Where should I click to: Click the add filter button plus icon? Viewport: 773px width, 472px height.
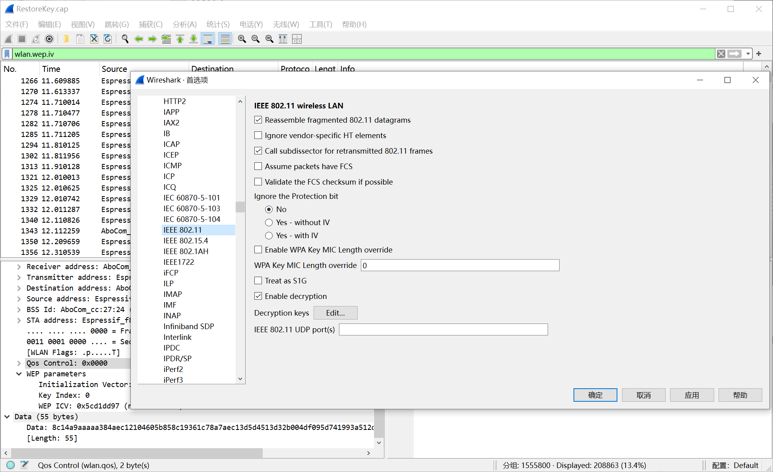click(759, 54)
